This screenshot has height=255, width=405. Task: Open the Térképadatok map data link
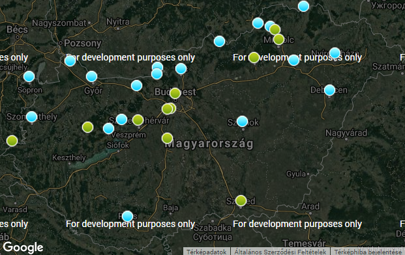(206, 252)
